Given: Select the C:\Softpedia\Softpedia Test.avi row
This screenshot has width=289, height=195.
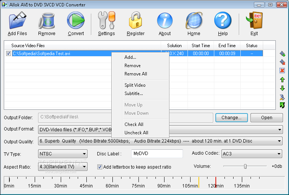Looking at the screenshot, I should click(x=137, y=54).
